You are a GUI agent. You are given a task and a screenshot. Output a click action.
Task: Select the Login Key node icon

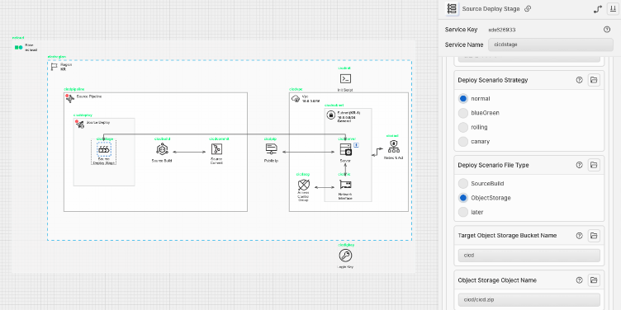pyautogui.click(x=345, y=256)
